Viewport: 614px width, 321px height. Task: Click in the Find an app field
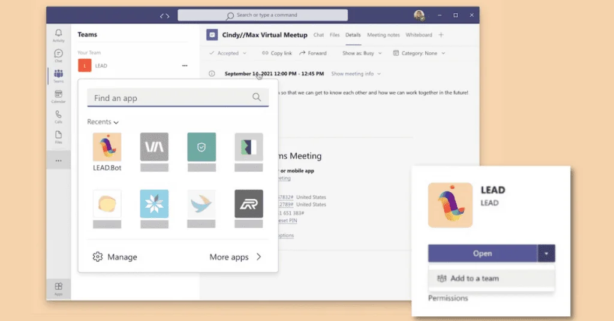tap(177, 98)
